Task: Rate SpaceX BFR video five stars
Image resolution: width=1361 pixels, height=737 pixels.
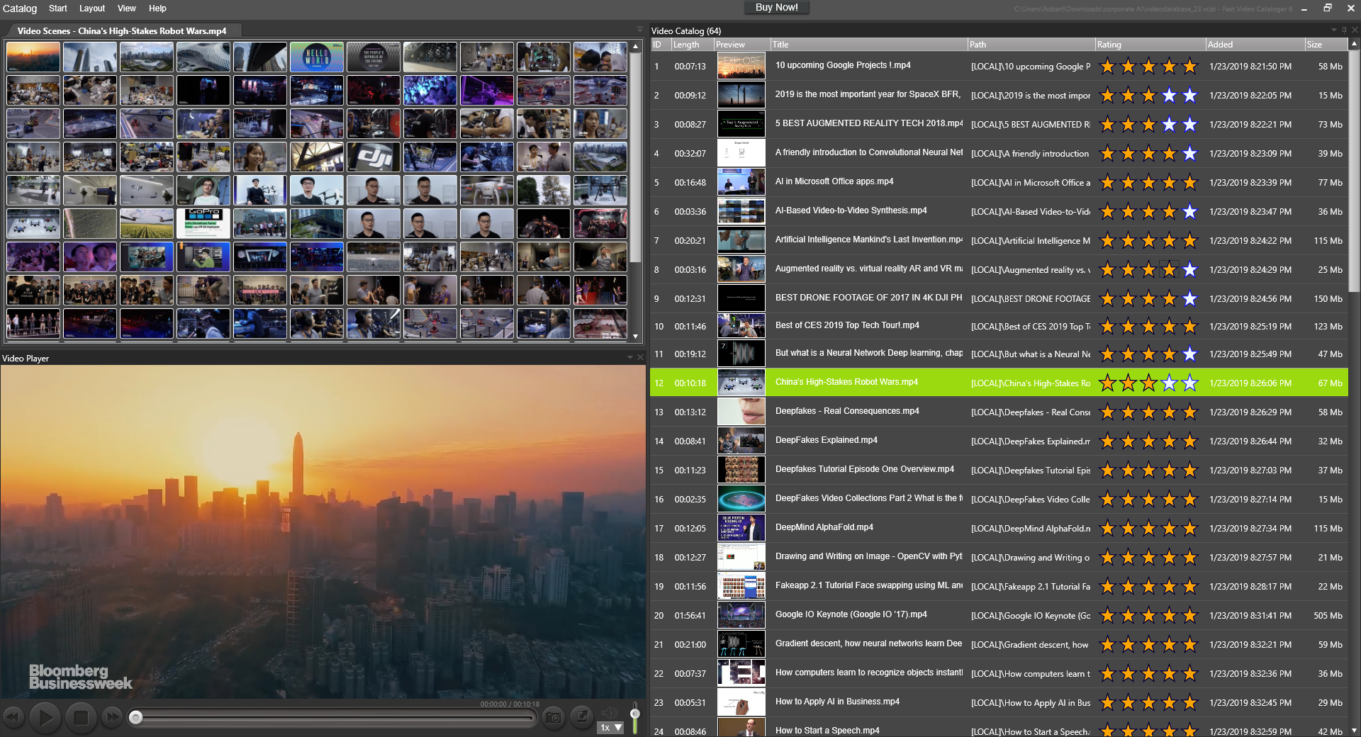Action: (x=1190, y=96)
